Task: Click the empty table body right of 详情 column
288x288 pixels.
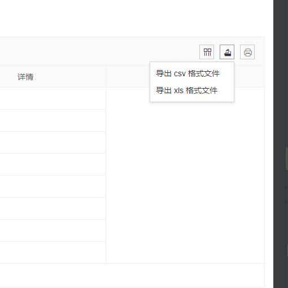Action: 185,181
